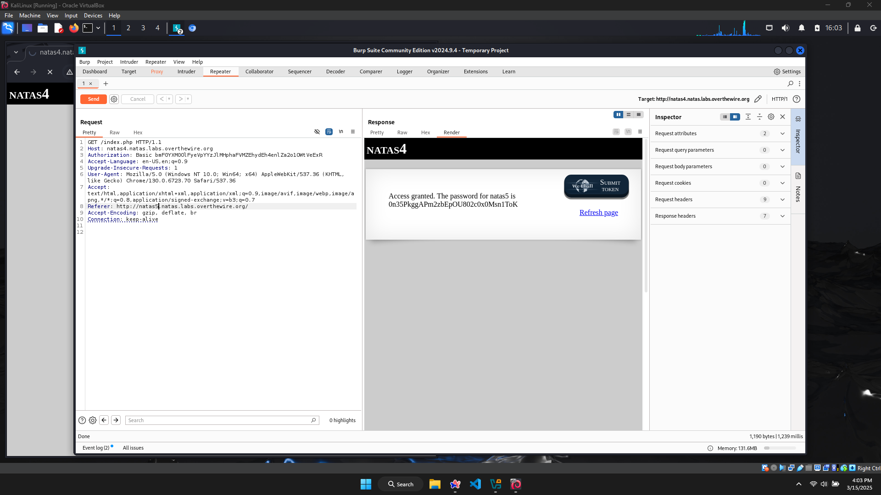Toggle response newline display \n
This screenshot has width=881, height=495.
628,132
